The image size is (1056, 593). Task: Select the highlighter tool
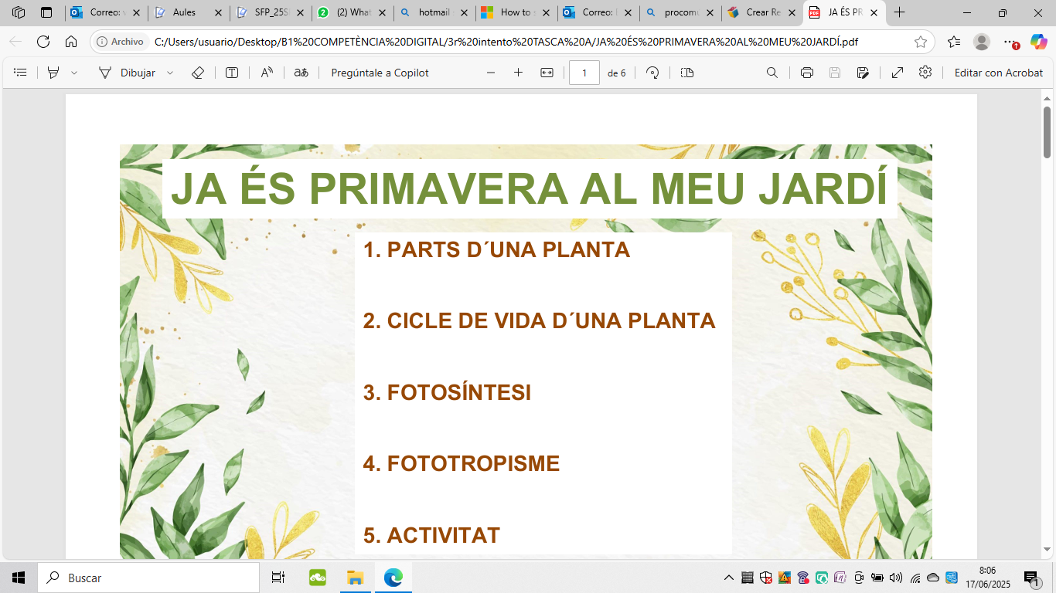tap(53, 73)
